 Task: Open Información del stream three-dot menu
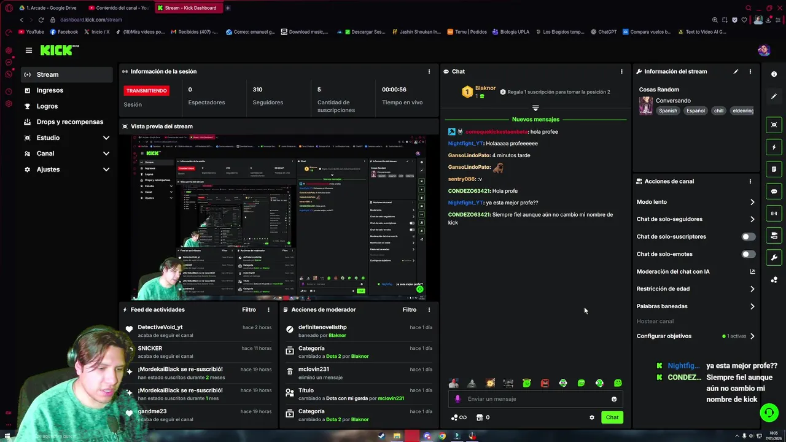pos(750,72)
